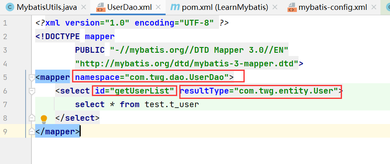The width and height of the screenshot is (390, 164).
Task: Click the encoding="UTF-8" declaration
Action: 174,23
